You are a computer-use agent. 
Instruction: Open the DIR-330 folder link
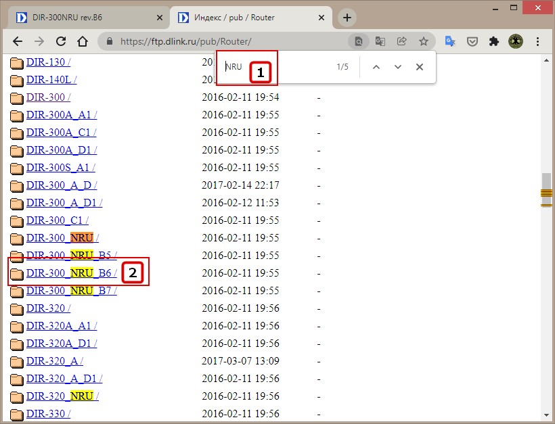point(49,414)
